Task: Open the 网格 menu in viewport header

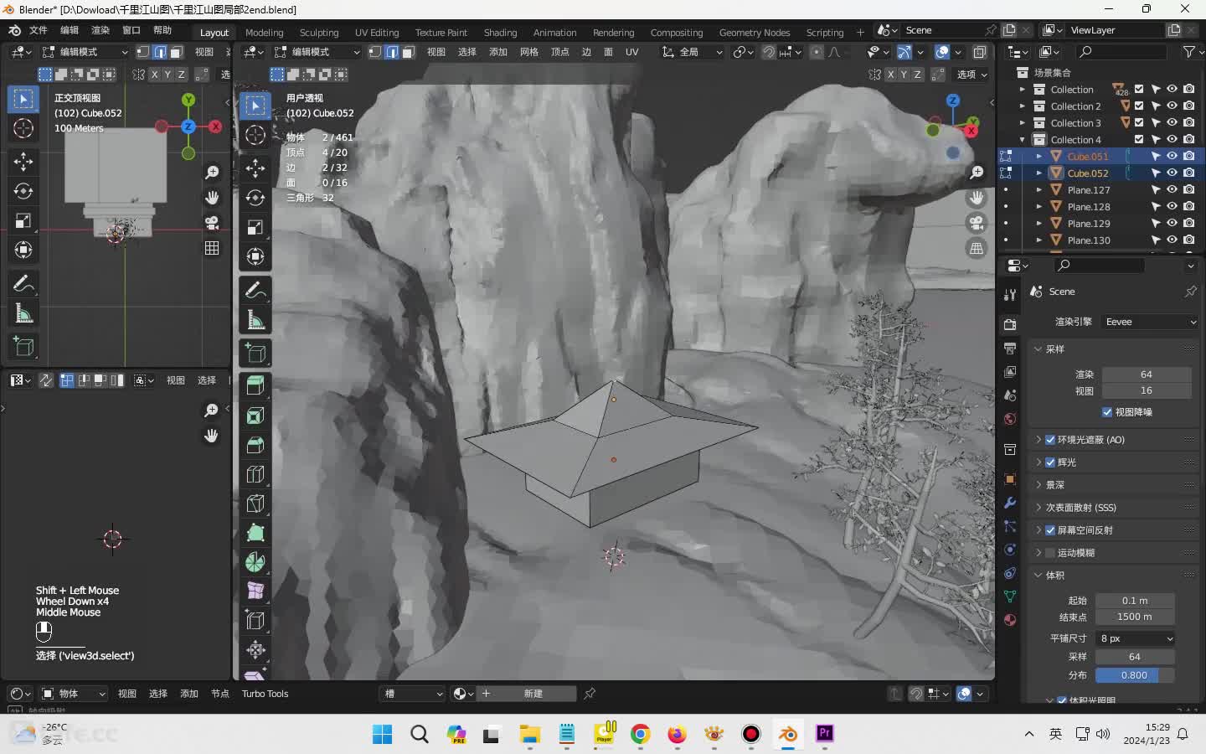Action: 528,52
